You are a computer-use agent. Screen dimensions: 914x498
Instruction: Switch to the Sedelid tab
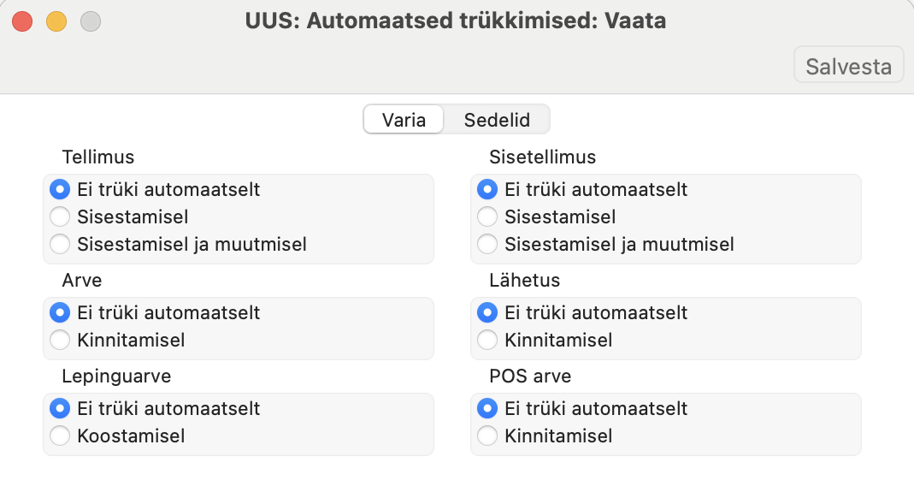coord(497,120)
